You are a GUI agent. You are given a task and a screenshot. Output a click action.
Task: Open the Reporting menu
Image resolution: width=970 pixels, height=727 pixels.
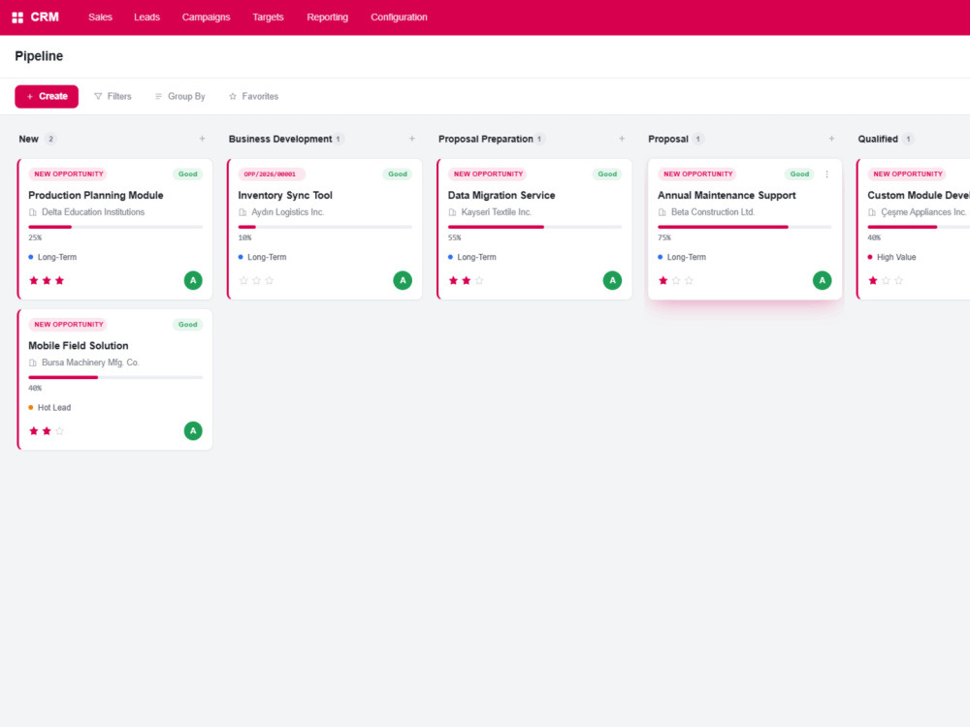tap(327, 17)
